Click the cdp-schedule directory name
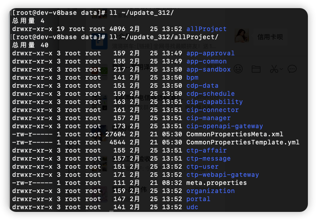Viewport: 316px width, 220px height. pyautogui.click(x=210, y=94)
